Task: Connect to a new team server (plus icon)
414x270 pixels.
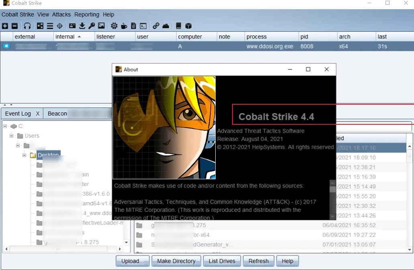Action: [5, 26]
